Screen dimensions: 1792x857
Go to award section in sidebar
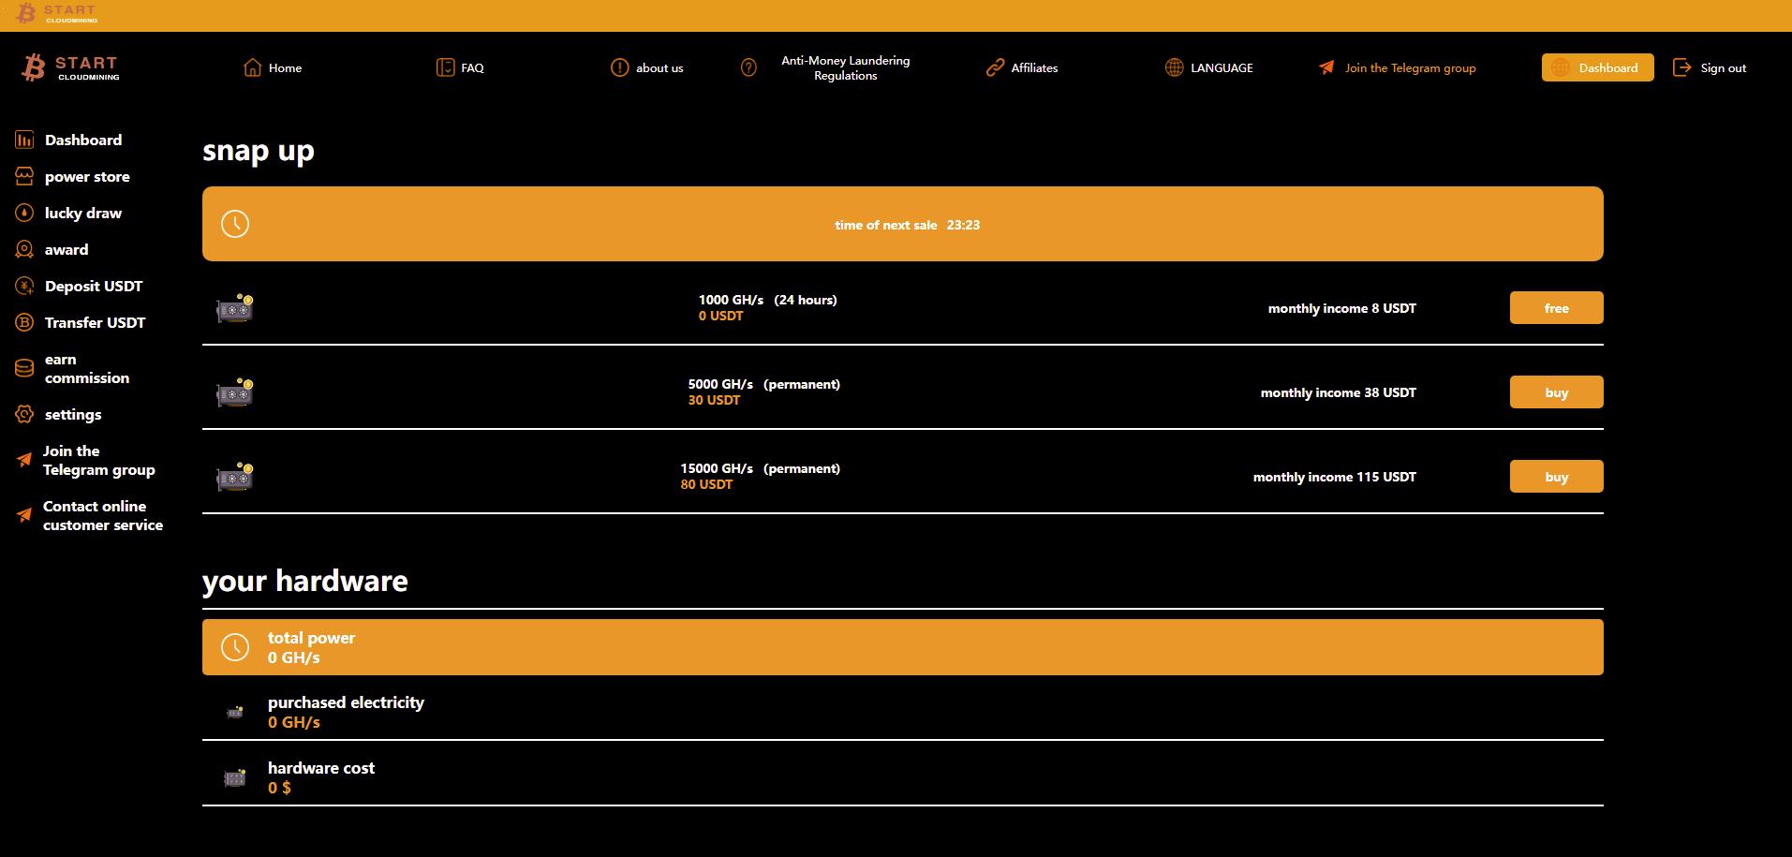coord(66,250)
